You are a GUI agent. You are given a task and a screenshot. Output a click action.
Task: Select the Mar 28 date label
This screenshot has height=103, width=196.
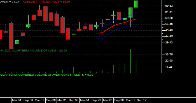pos(108,100)
